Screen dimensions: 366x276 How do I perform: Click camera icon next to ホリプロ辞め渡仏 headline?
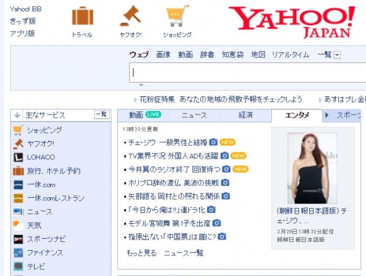pyautogui.click(x=225, y=183)
